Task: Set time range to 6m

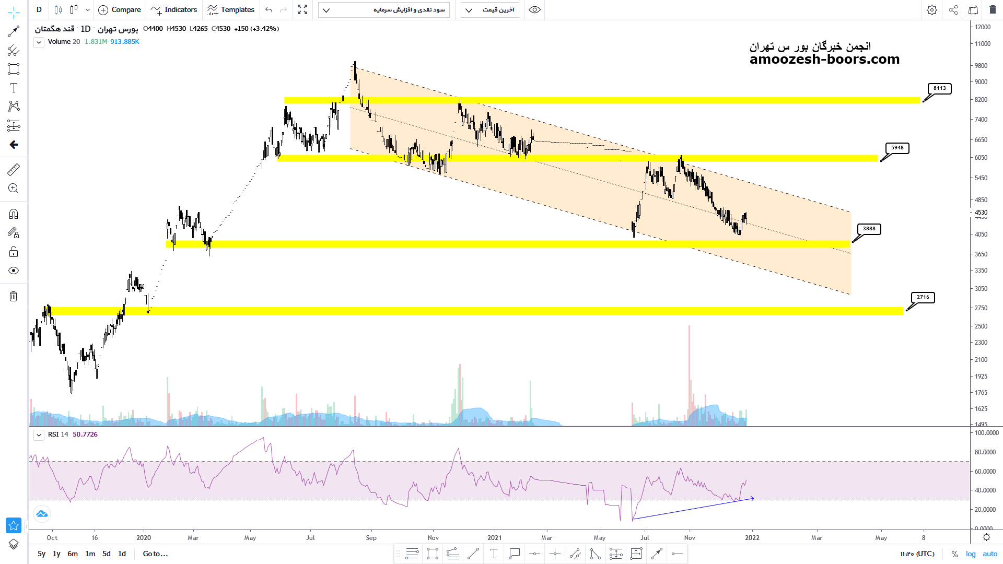Action: pyautogui.click(x=73, y=554)
